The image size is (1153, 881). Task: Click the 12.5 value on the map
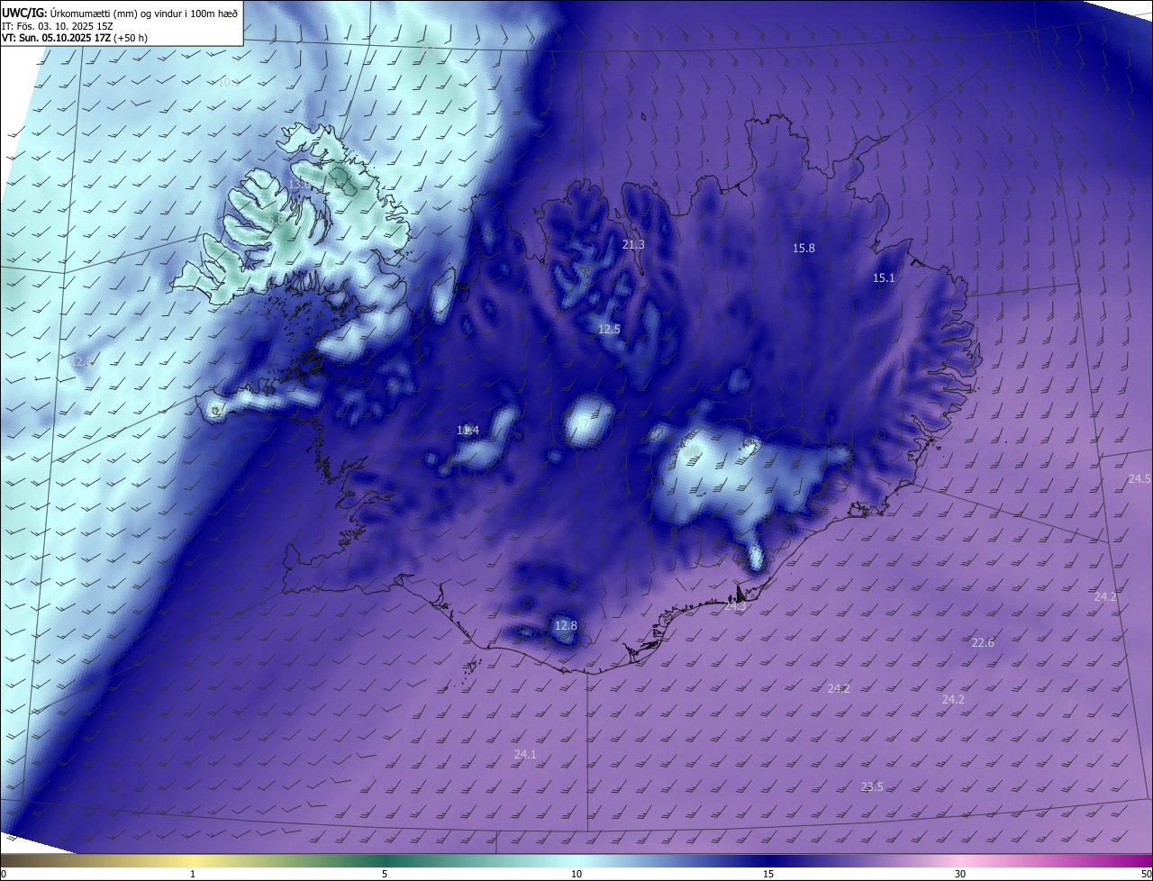click(609, 329)
